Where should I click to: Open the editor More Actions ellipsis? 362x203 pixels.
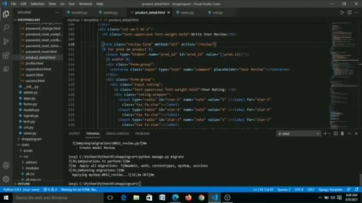(356, 12)
